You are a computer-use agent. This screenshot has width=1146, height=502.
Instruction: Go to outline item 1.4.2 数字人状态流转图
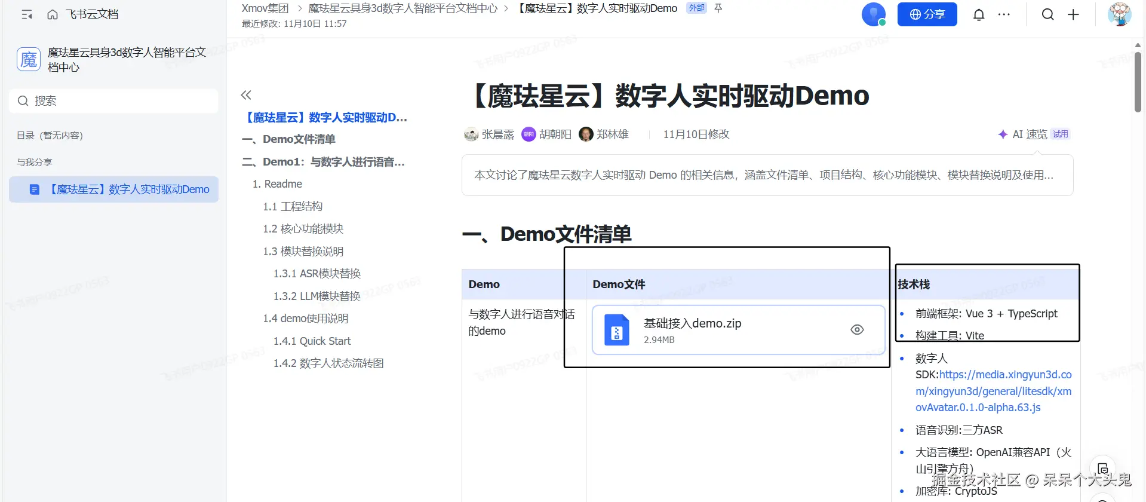pos(328,363)
